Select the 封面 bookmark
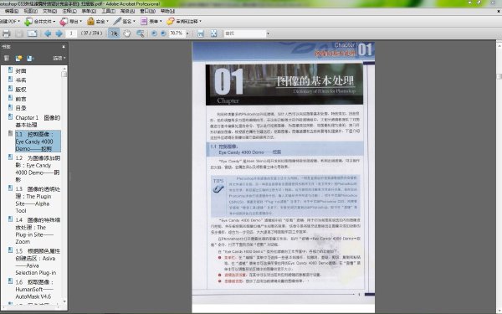Image resolution: width=502 pixels, height=314 pixels. [x=21, y=71]
